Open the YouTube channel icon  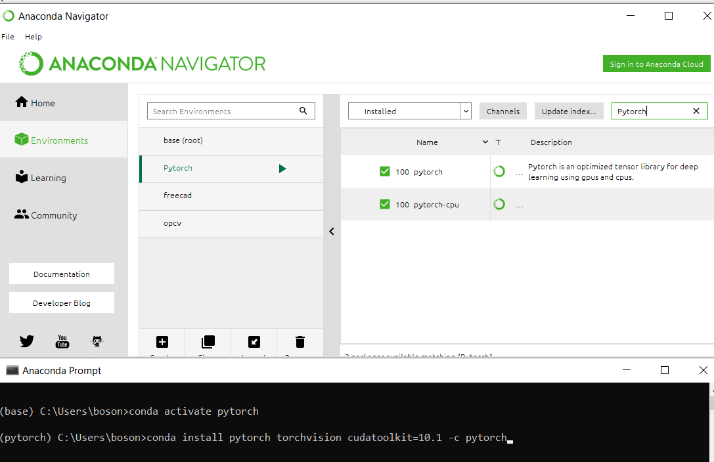click(x=62, y=341)
